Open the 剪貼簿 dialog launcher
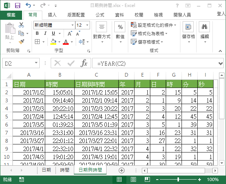 [29, 51]
